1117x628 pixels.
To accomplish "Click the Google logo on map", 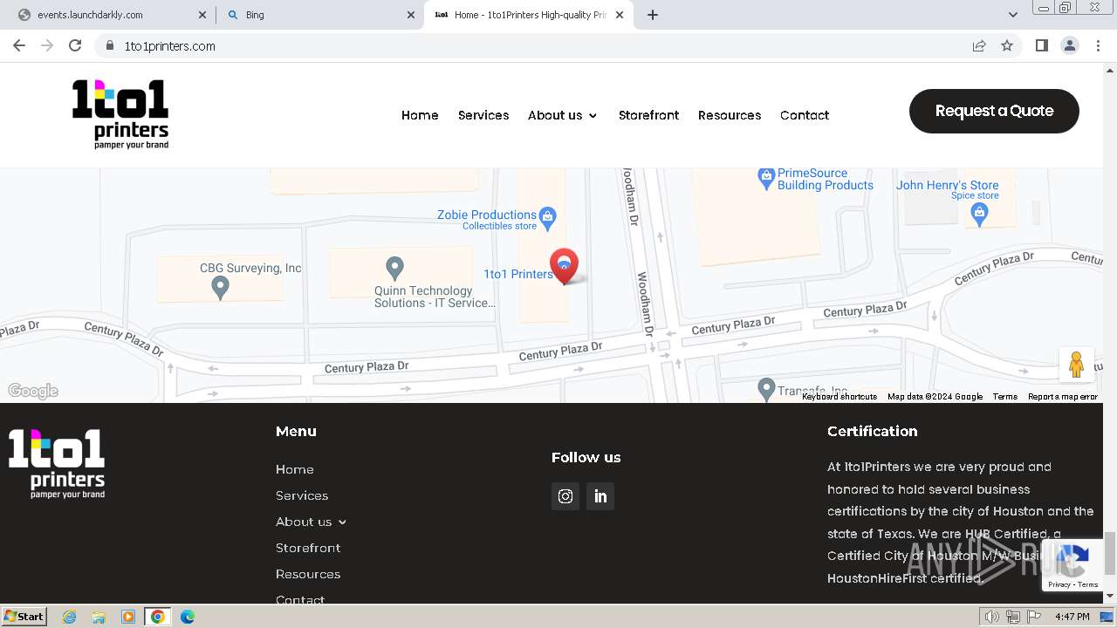I will [33, 391].
